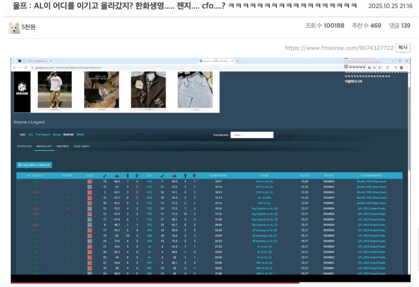Click the author's white dog avatar
The image size is (419, 287).
click(14, 27)
